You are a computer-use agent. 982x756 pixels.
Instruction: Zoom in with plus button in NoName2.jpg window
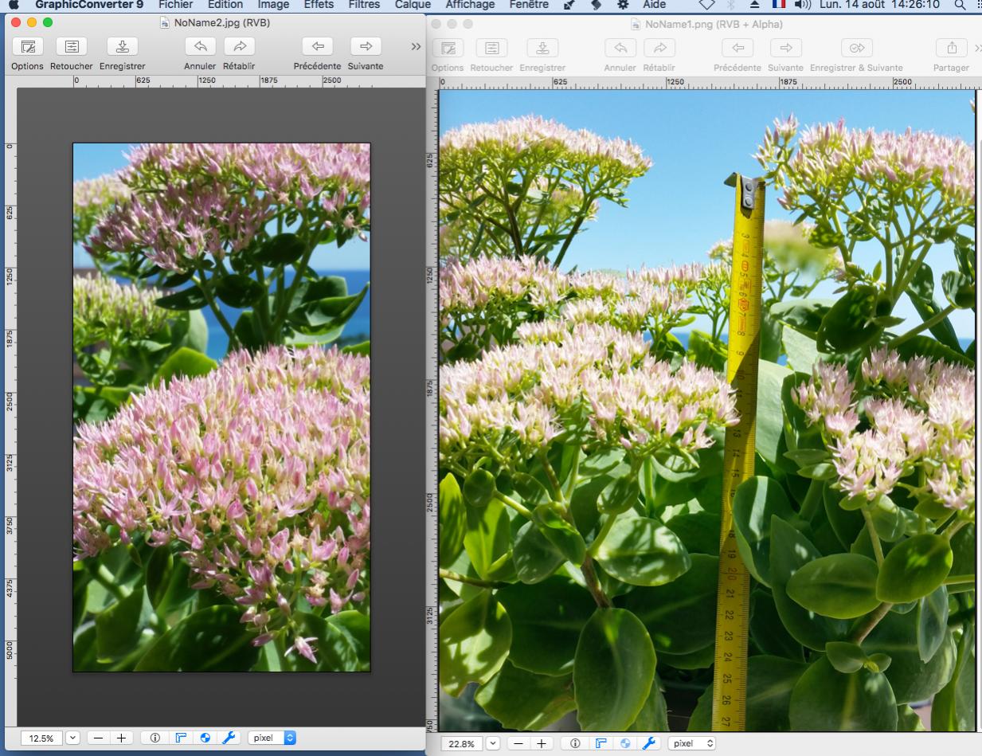pos(121,738)
